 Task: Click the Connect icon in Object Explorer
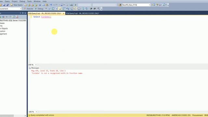click(1, 17)
